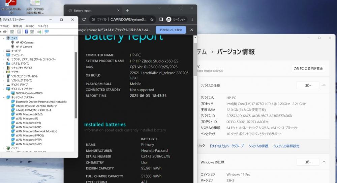Select Intel(R) XMM(TM) 7360 LTE-A

coord(33,110)
